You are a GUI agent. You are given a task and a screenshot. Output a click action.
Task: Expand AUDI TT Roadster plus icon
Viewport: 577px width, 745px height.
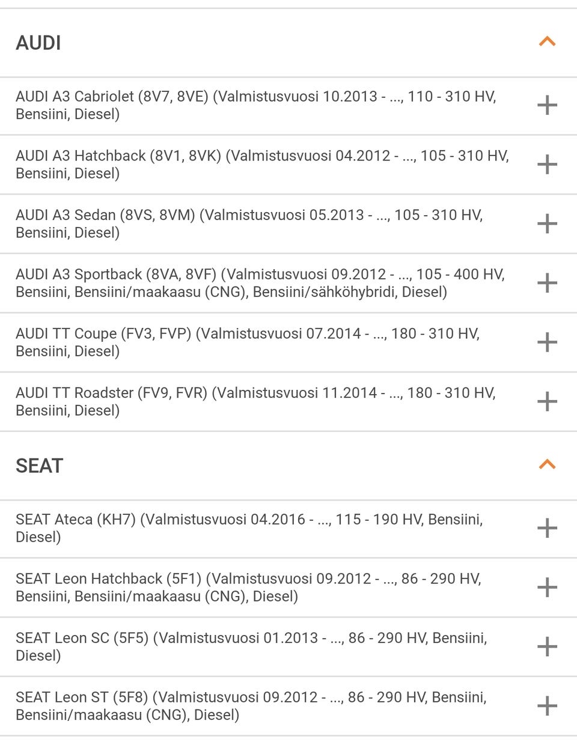pos(547,401)
